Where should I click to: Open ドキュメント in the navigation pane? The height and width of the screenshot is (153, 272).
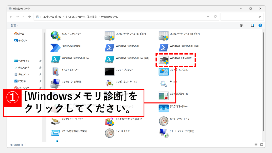[22, 74]
